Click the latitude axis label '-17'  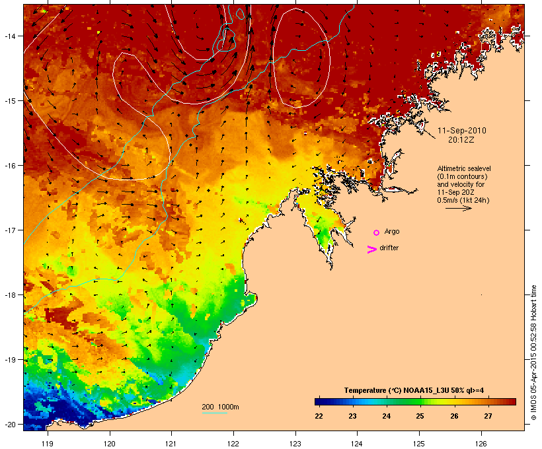pos(10,230)
